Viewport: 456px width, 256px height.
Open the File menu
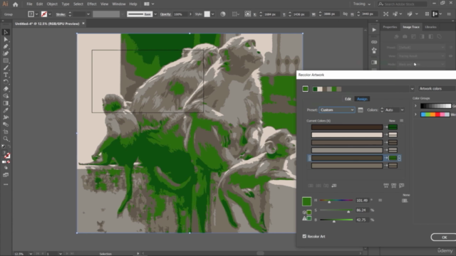pos(29,4)
